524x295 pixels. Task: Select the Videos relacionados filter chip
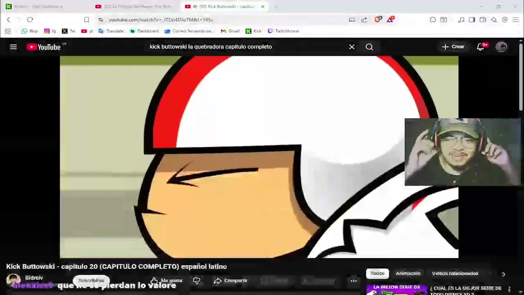[455, 273]
